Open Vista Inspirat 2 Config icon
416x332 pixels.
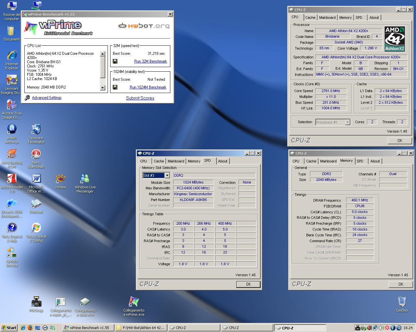36,232
